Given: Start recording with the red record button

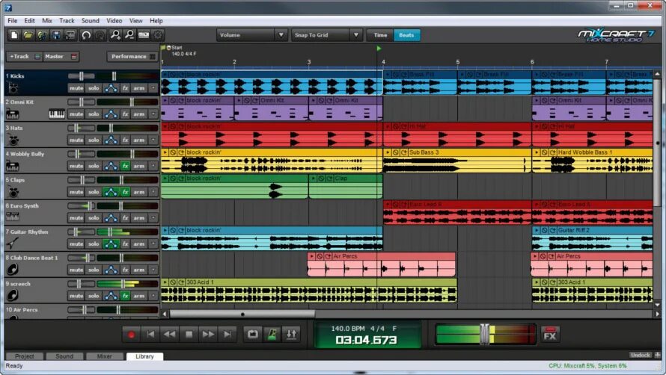Looking at the screenshot, I should click(131, 335).
